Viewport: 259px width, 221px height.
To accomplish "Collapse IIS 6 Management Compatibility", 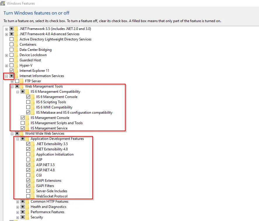I will (18, 92).
